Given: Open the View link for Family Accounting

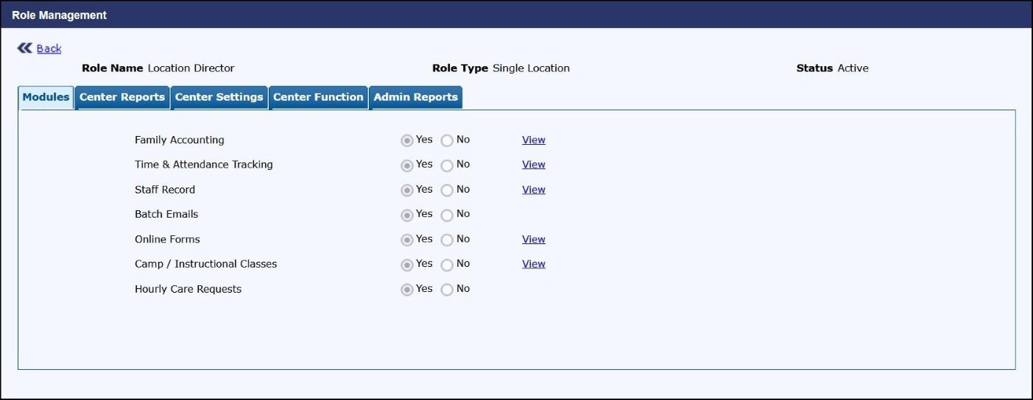Looking at the screenshot, I should (534, 140).
